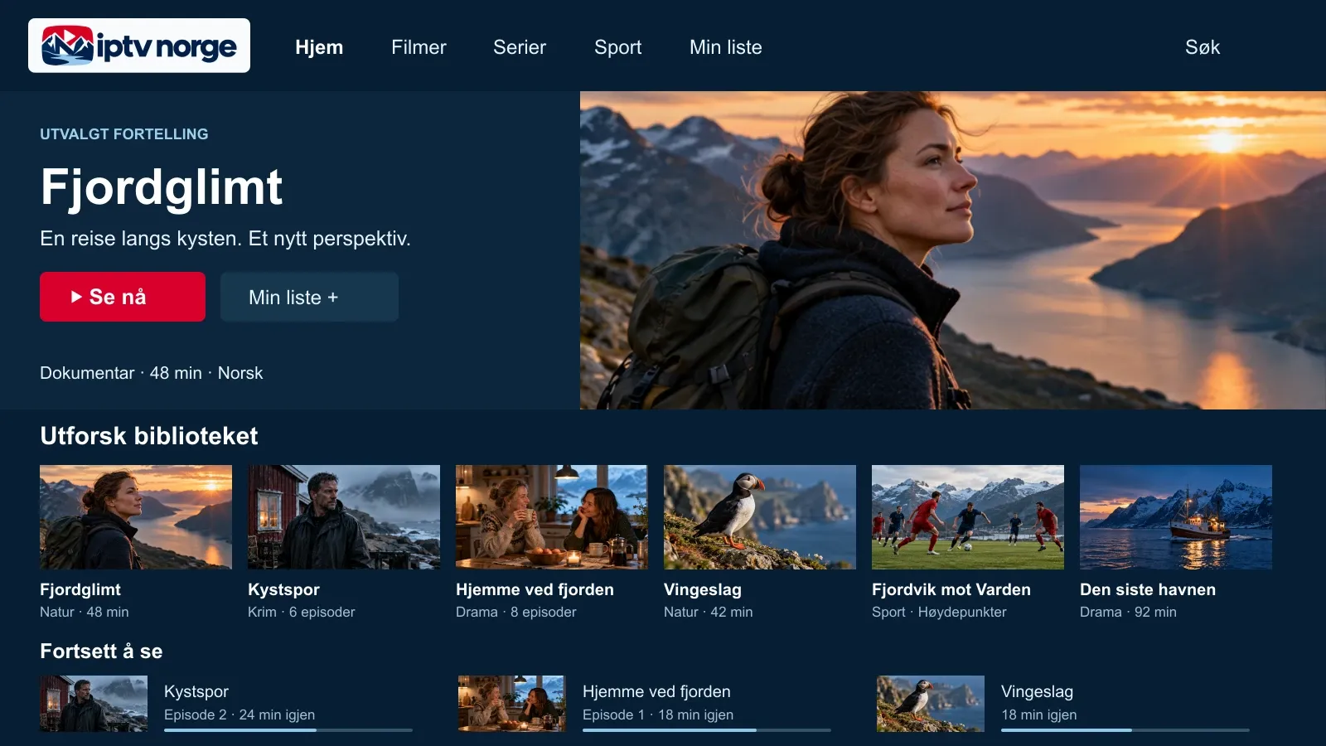
Task: Click the 'Sport · Høydepunkter' label
Action: [x=939, y=612]
